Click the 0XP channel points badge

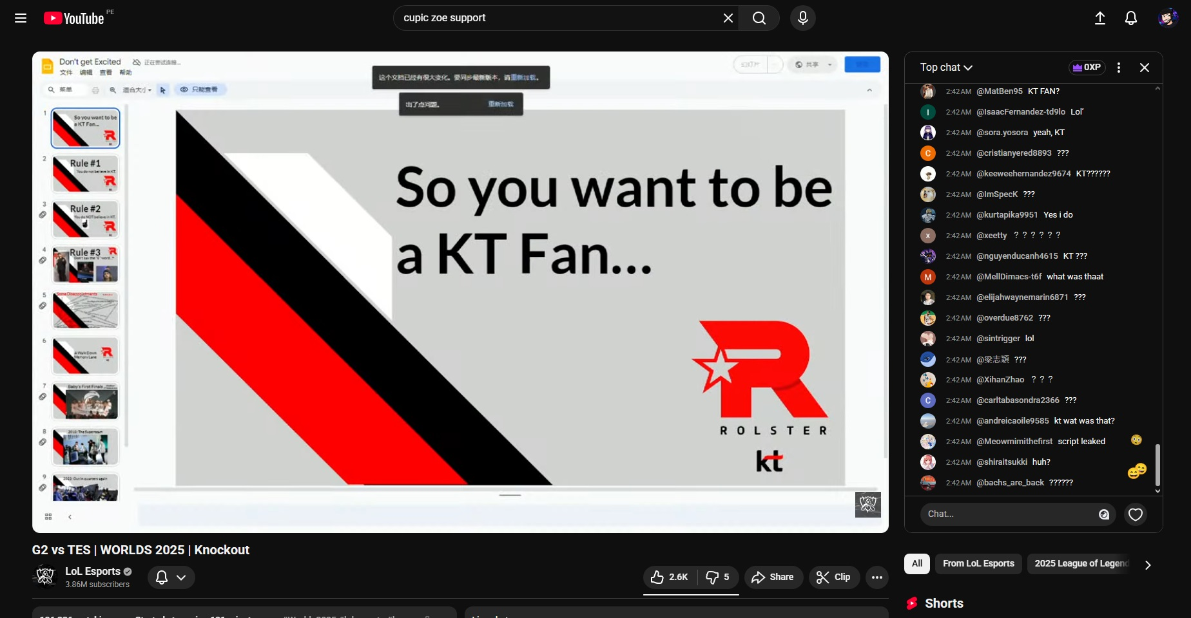tap(1087, 68)
